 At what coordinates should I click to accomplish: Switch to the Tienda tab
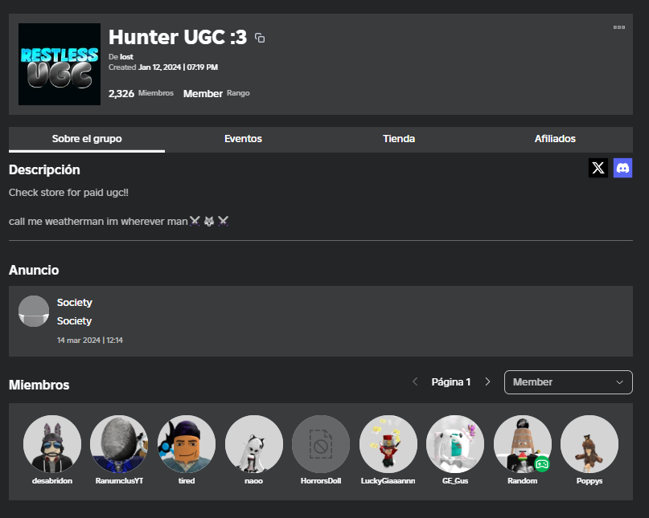click(399, 139)
